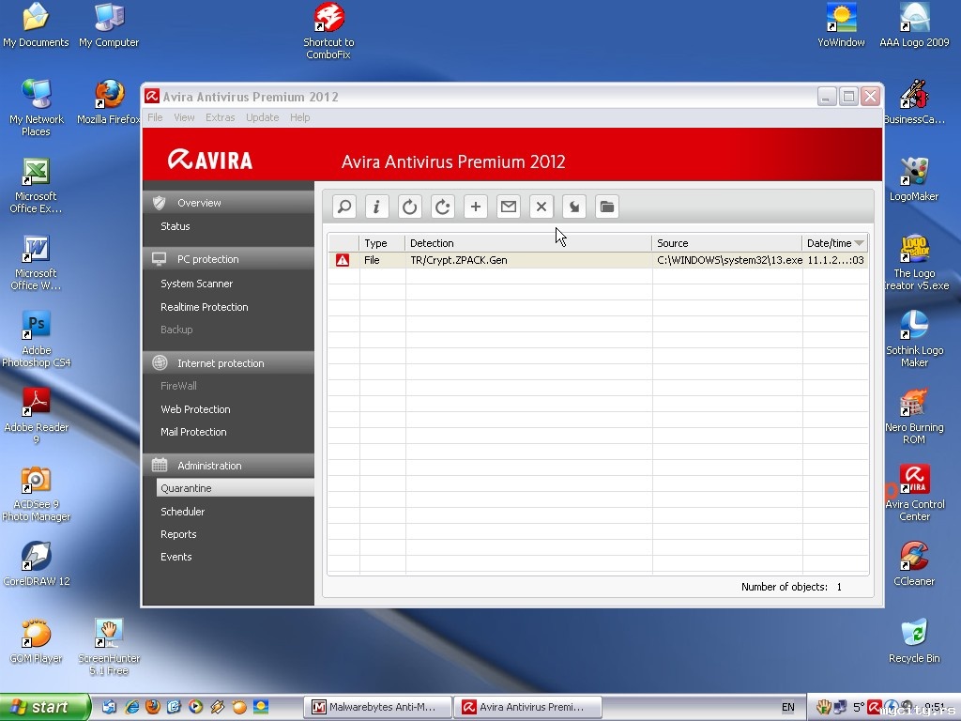Click the copy-to arrow toolbar icon
The height and width of the screenshot is (721, 961).
click(x=574, y=207)
